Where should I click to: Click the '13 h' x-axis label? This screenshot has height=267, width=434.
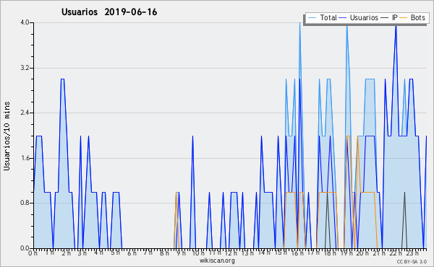247,253
